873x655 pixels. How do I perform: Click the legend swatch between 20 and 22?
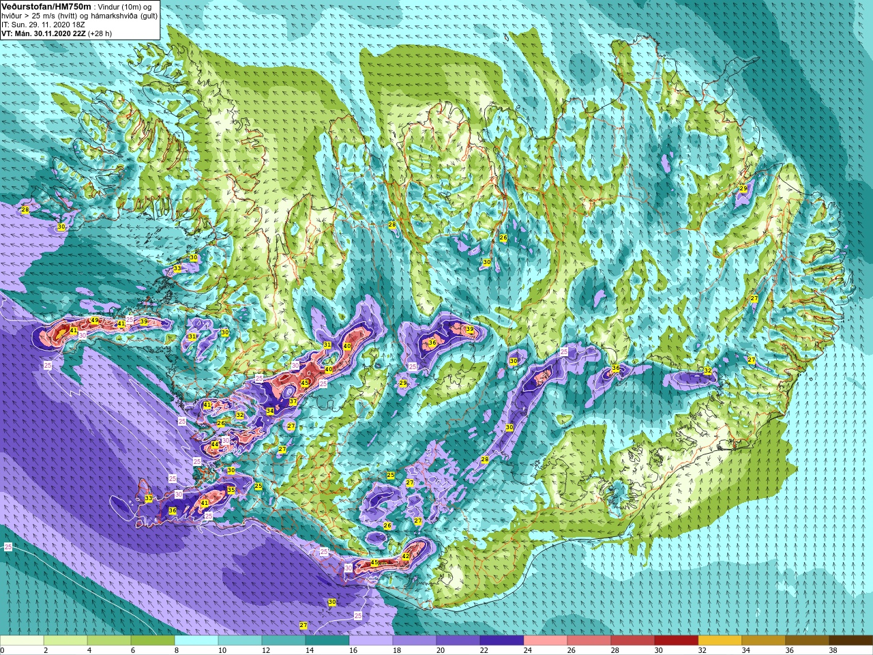coord(458,641)
